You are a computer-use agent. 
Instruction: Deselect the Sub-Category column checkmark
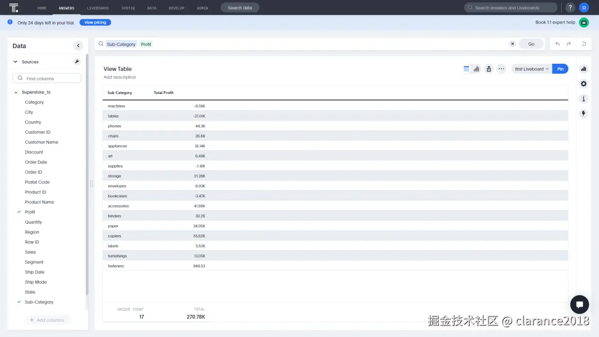pyautogui.click(x=19, y=302)
